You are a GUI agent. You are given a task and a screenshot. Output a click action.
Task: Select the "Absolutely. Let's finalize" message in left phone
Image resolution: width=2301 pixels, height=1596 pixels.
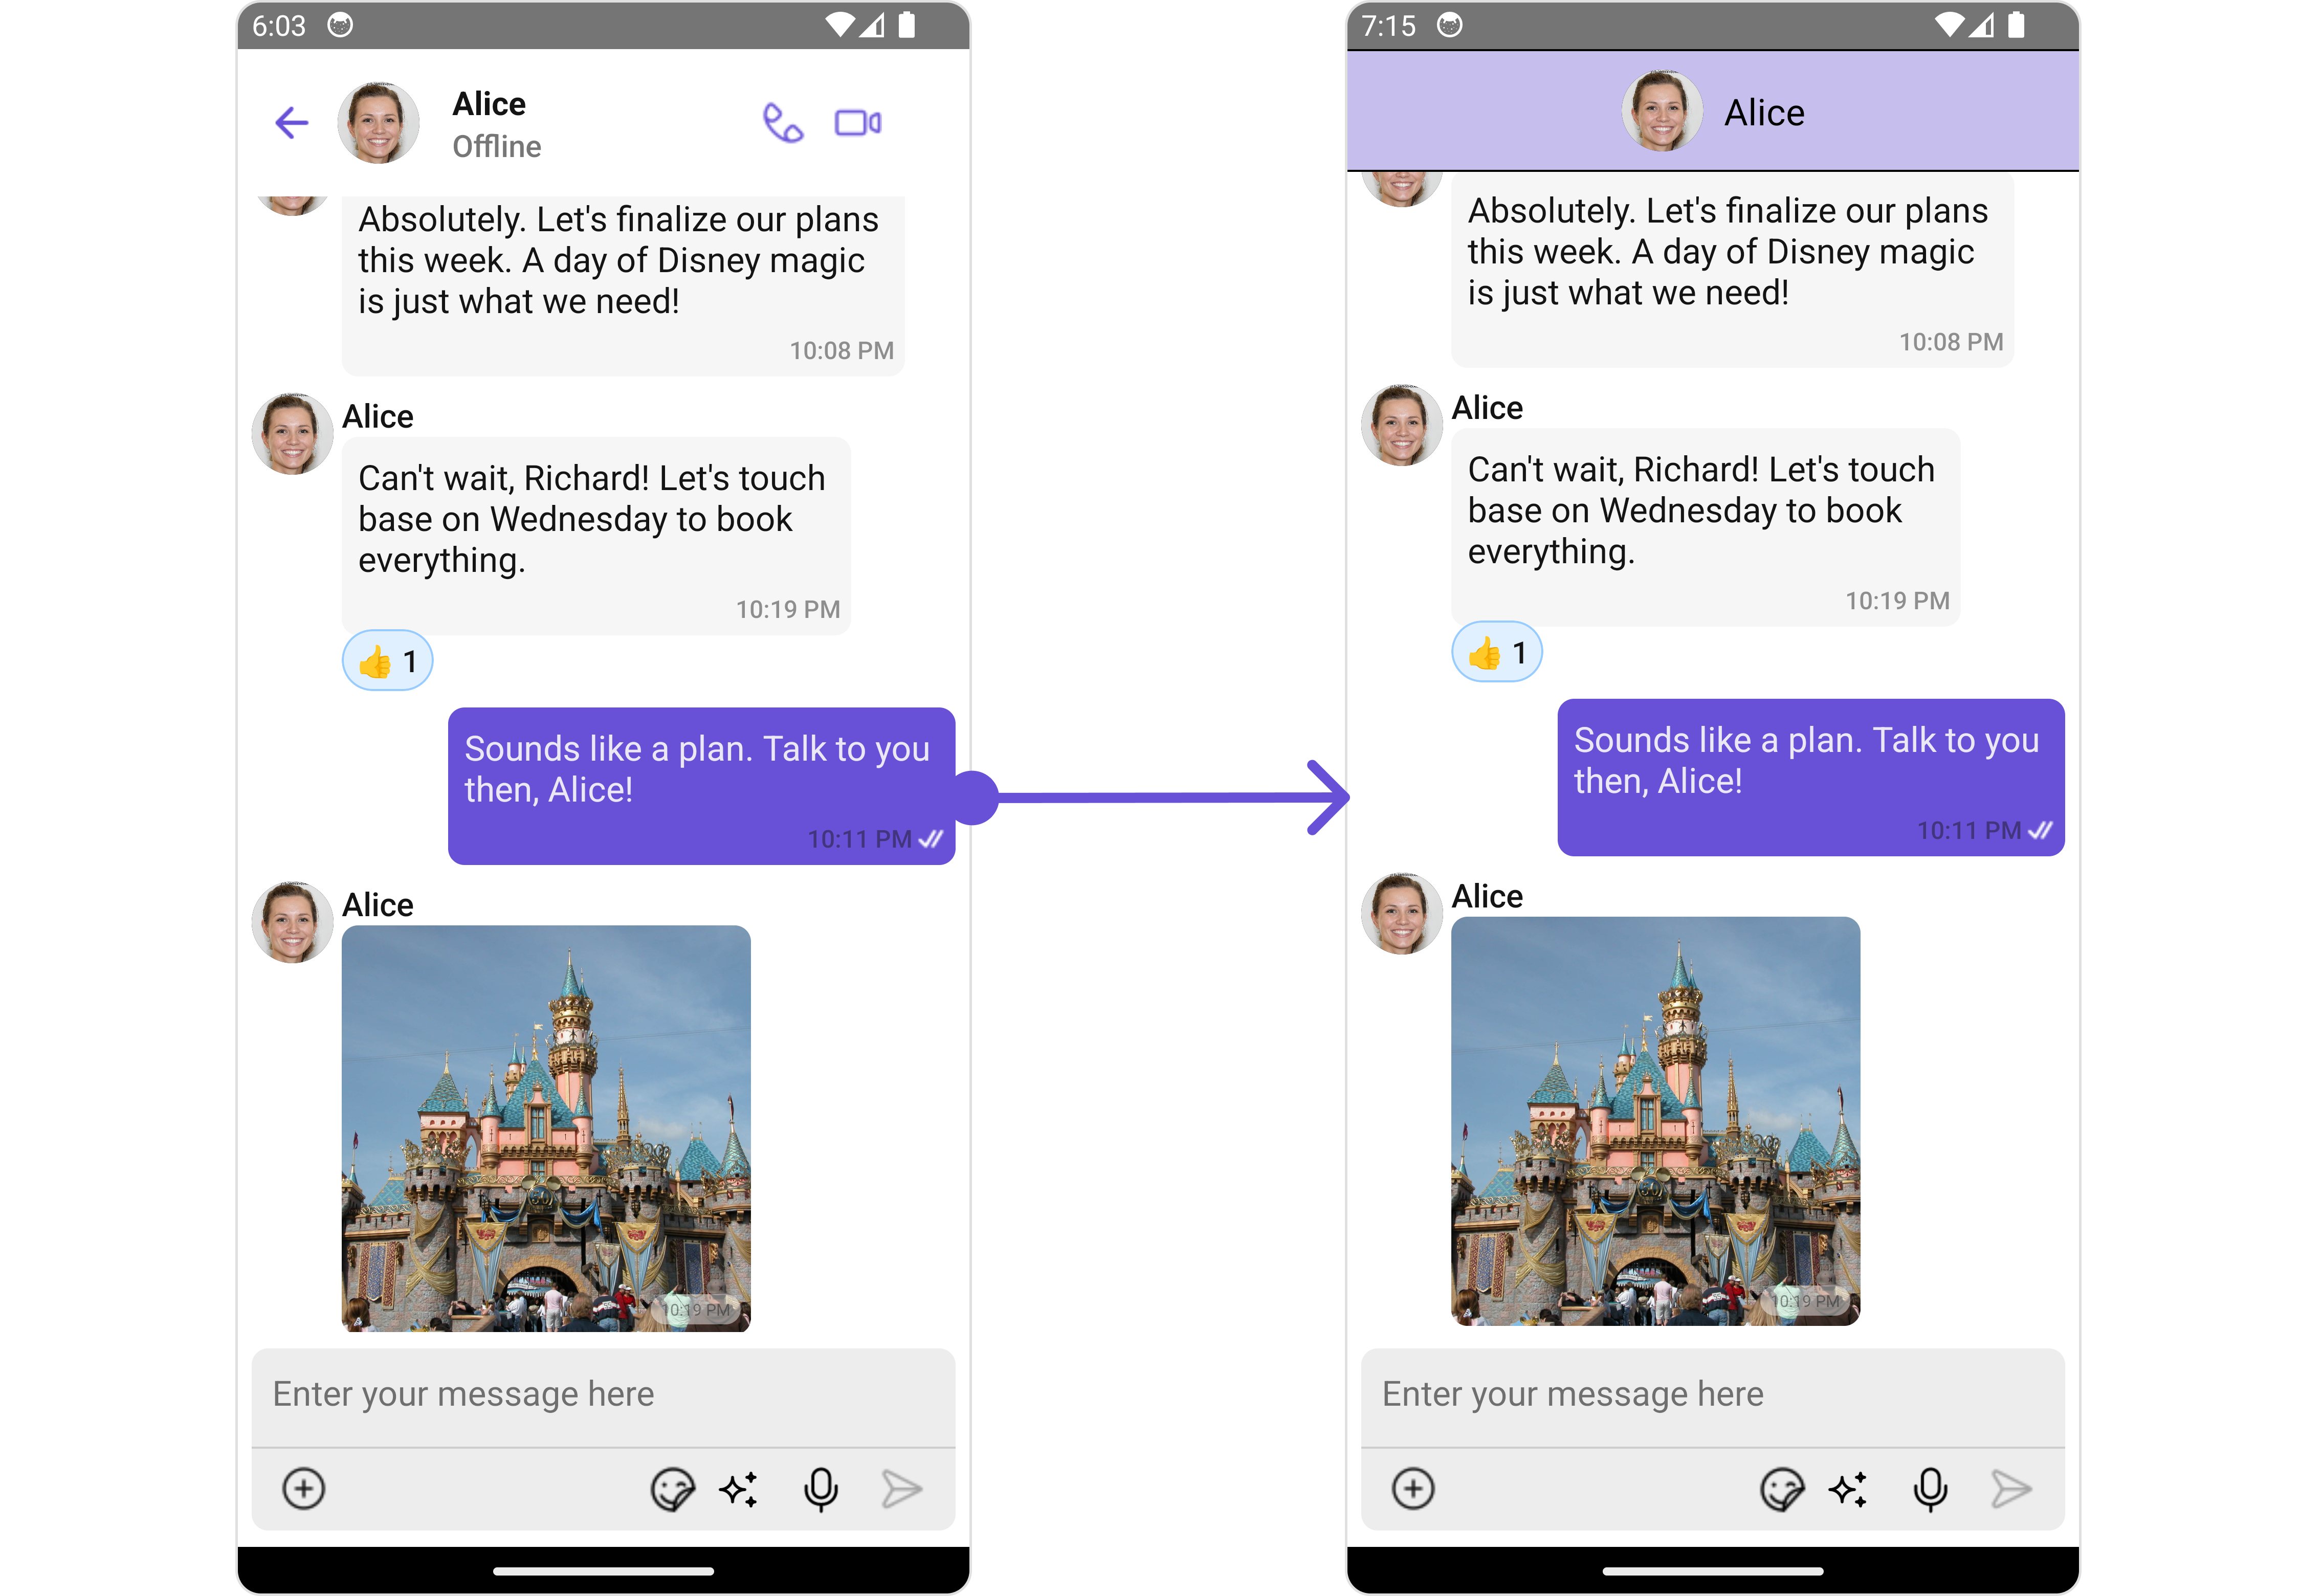pyautogui.click(x=623, y=286)
